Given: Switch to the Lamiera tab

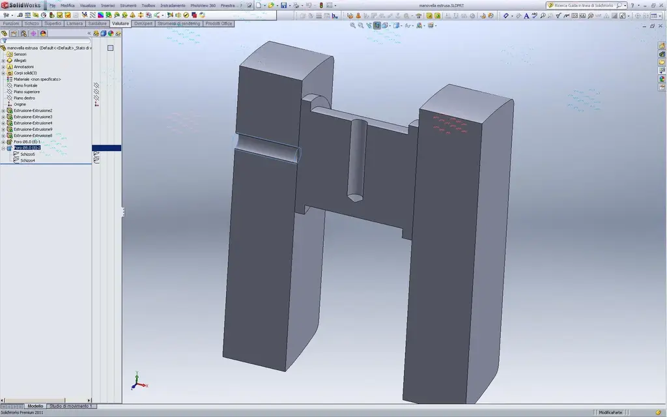Looking at the screenshot, I should click(x=74, y=23).
